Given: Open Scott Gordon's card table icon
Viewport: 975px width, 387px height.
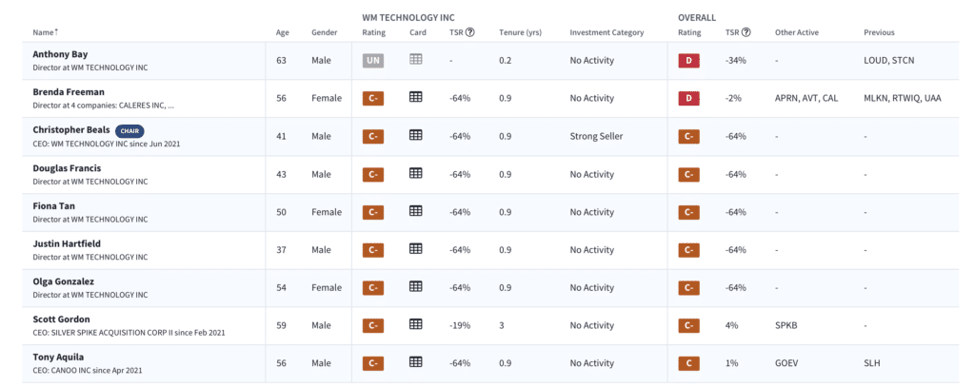Looking at the screenshot, I should [x=415, y=324].
